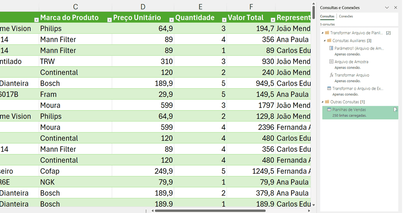This screenshot has height=213, width=403.
Task: Click the Arquivo de Amostra query icon
Action: pyautogui.click(x=331, y=62)
